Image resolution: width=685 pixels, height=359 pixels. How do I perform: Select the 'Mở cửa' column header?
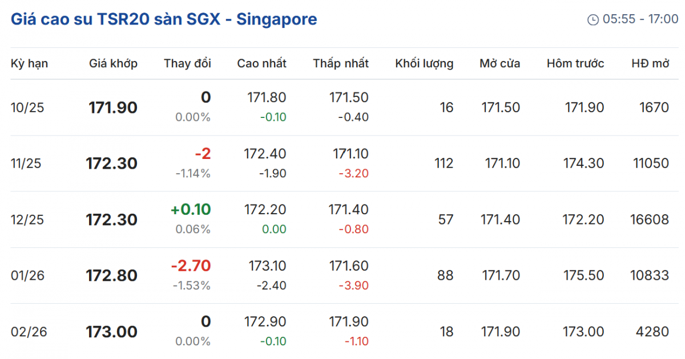[499, 63]
